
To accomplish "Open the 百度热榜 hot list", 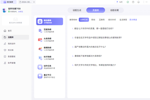I will (47, 30).
